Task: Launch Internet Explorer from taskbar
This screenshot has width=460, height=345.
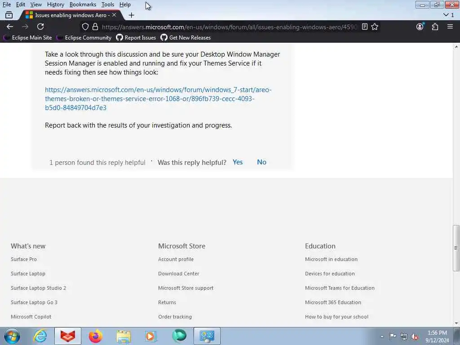Action: pyautogui.click(x=40, y=336)
